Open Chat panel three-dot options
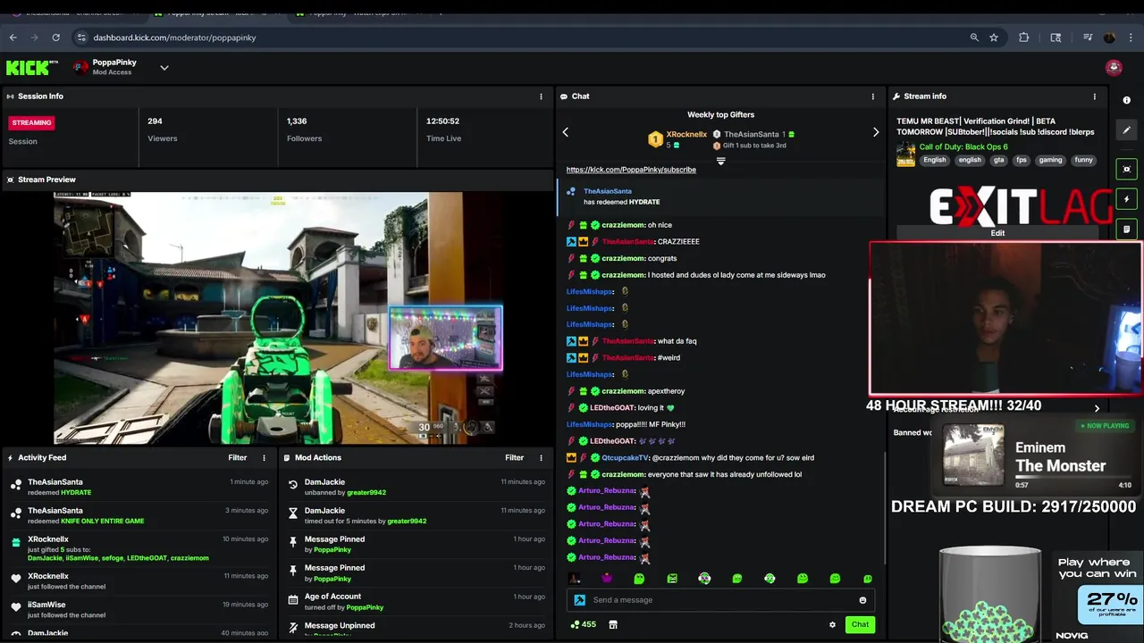The image size is (1144, 643). coord(873,96)
